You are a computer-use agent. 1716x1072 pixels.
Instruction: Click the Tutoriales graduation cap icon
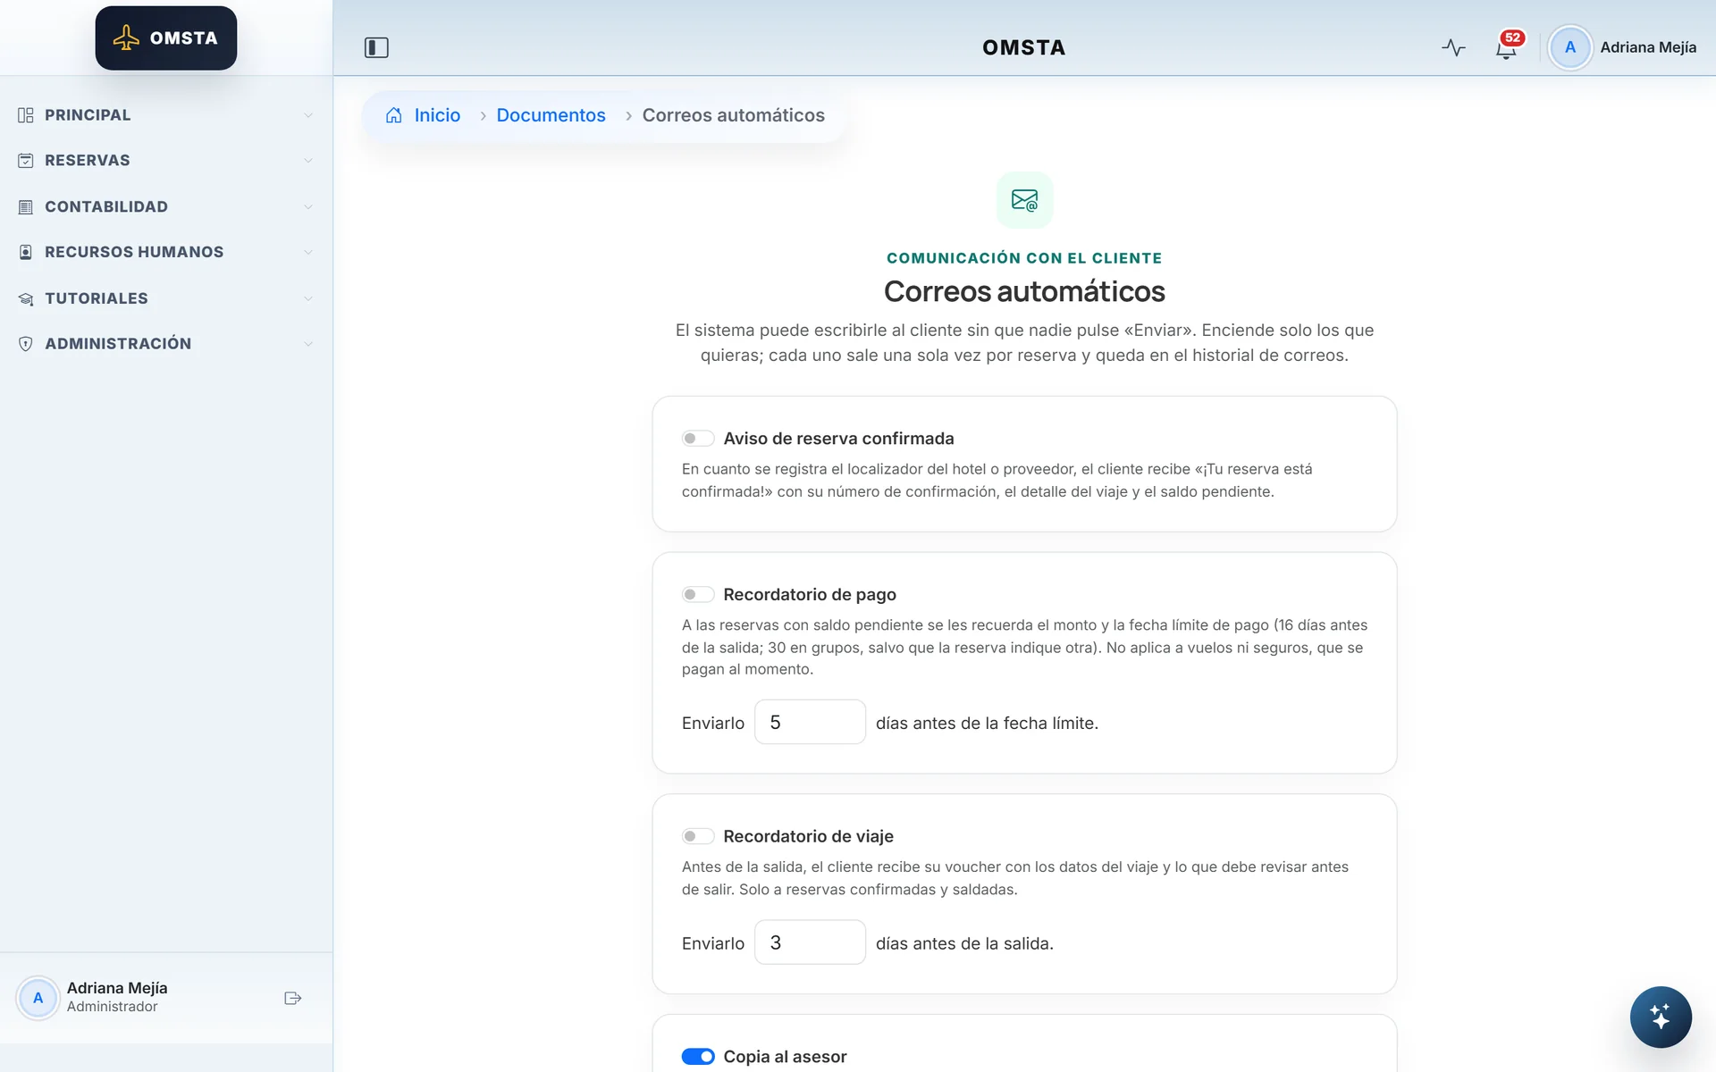point(26,298)
